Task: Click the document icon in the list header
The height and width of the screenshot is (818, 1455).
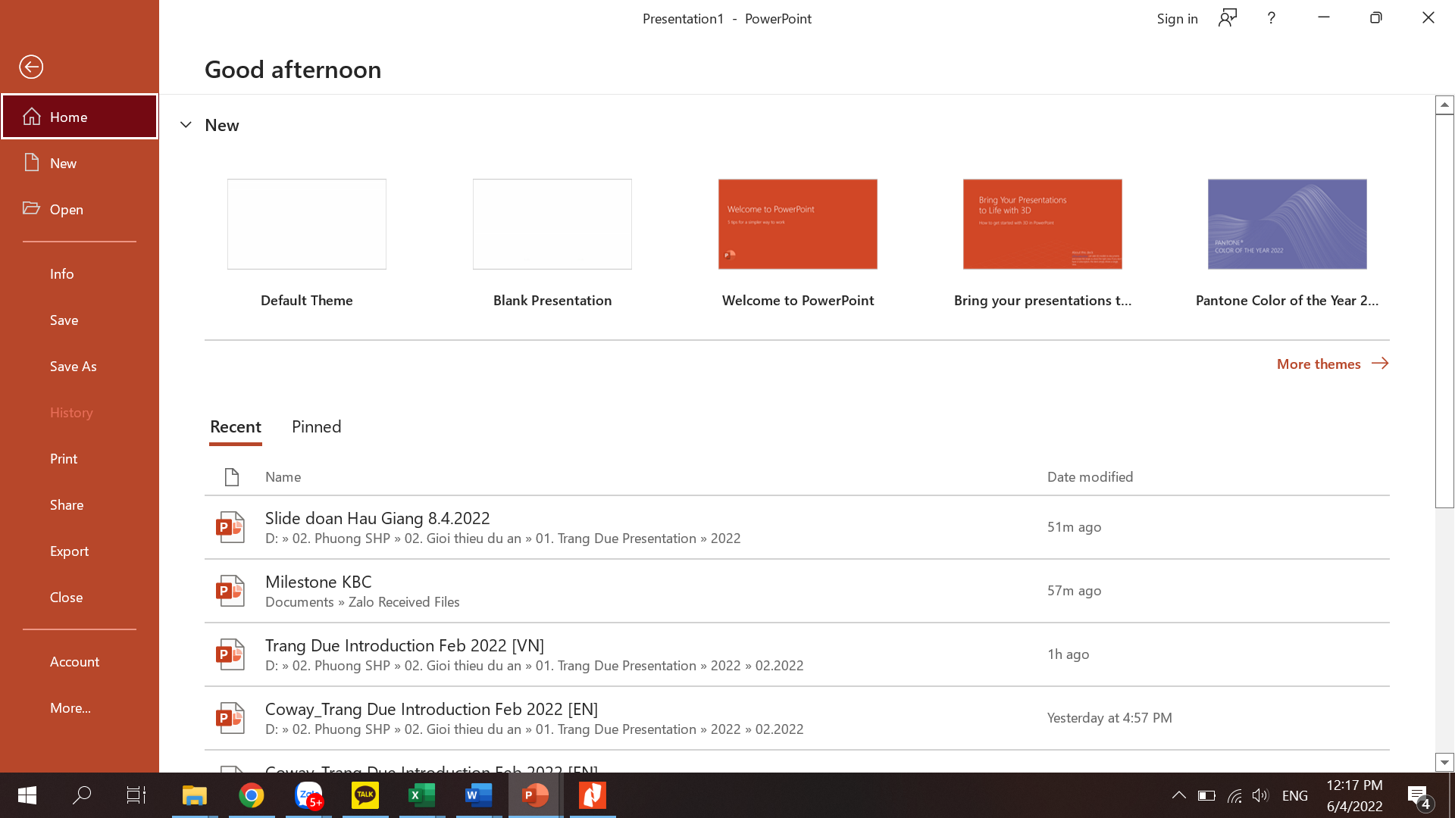Action: pyautogui.click(x=232, y=477)
